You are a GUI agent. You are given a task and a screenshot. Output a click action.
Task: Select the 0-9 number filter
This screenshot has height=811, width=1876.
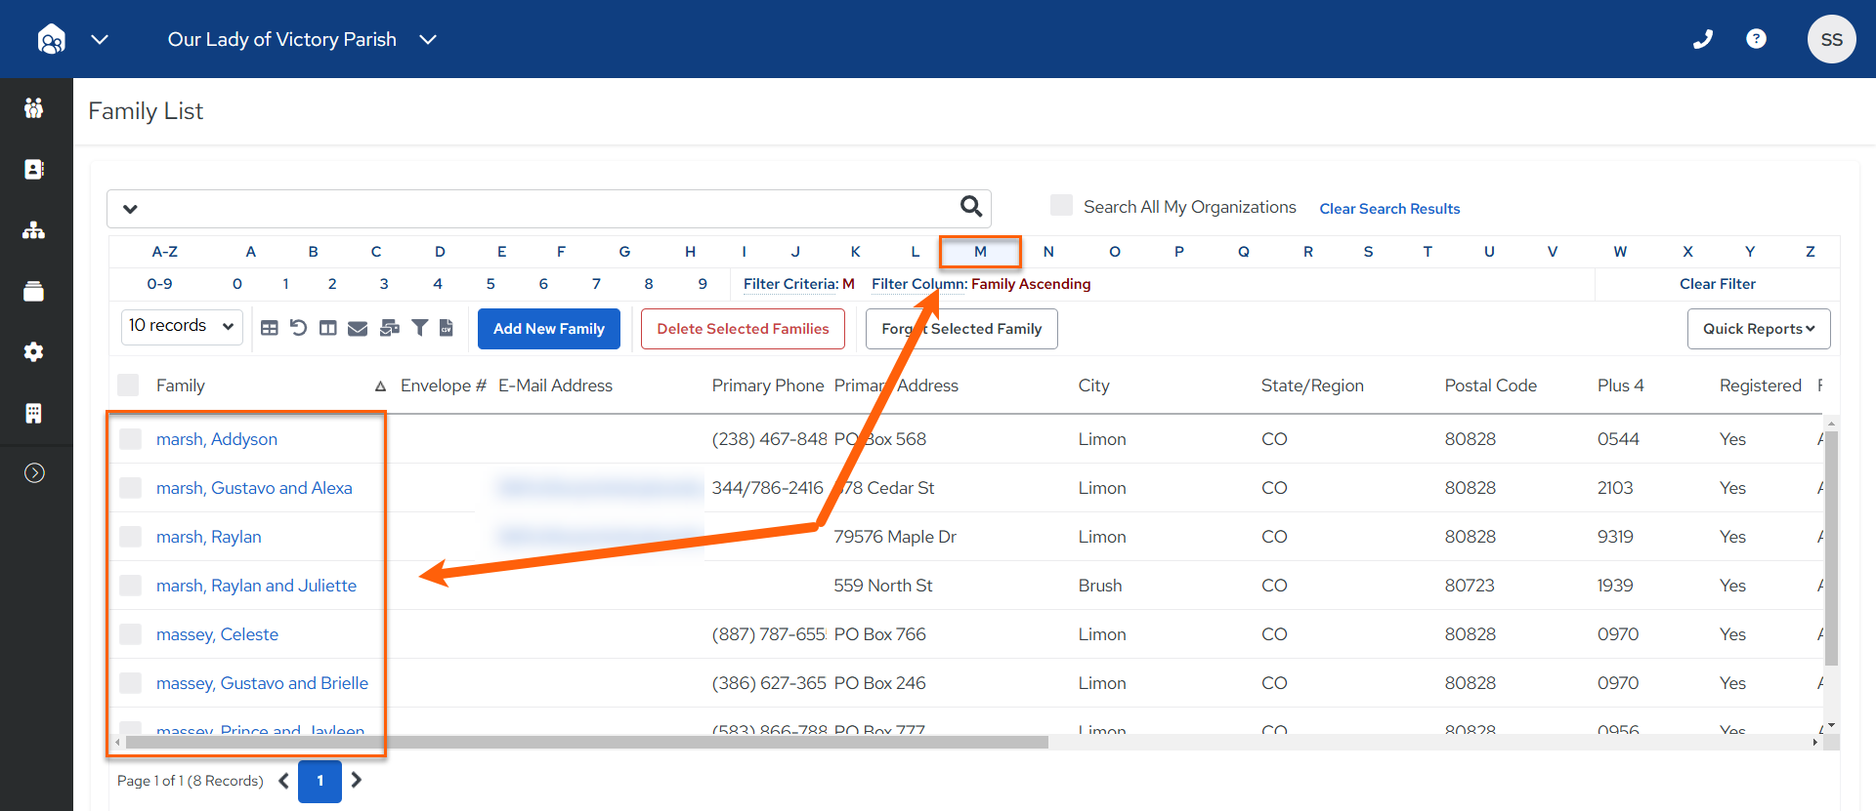pyautogui.click(x=160, y=284)
